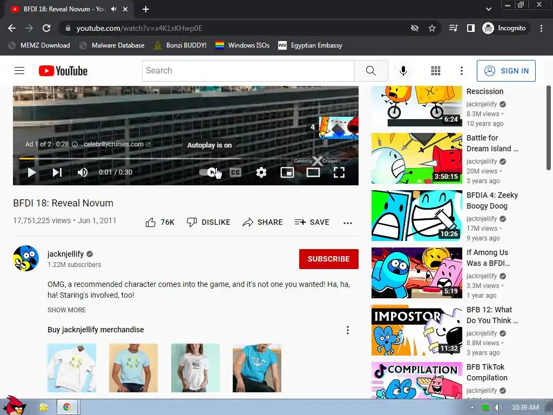Enter full screen mode

339,172
